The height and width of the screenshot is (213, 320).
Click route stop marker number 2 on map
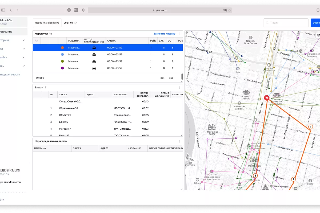pos(293,179)
